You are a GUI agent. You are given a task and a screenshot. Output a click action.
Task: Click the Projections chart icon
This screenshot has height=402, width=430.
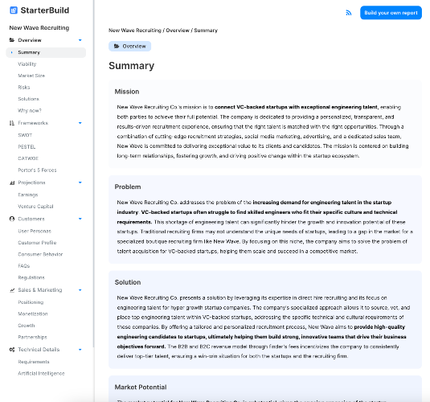[12, 183]
